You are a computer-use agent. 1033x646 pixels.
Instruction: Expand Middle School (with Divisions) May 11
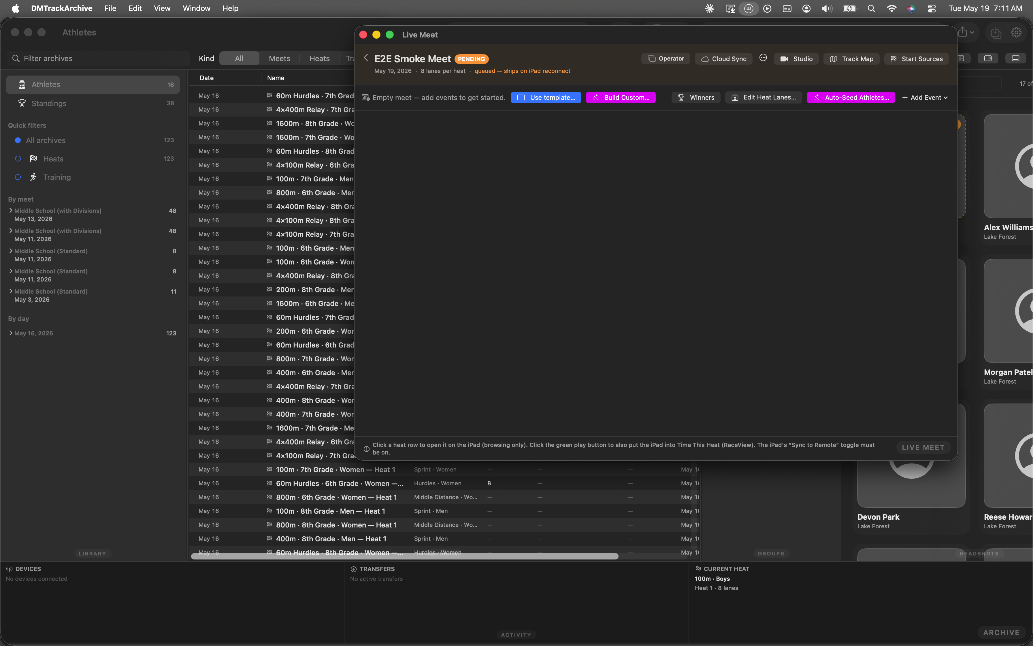click(11, 230)
